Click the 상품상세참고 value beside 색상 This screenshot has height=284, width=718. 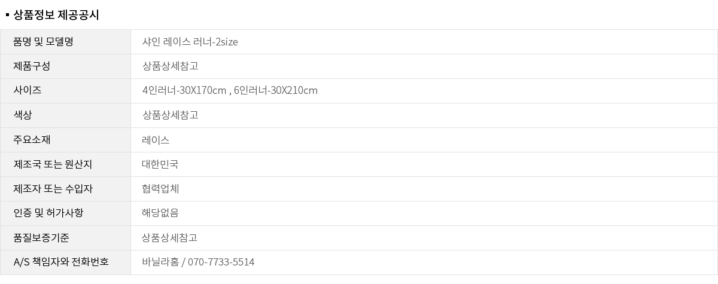tap(170, 115)
